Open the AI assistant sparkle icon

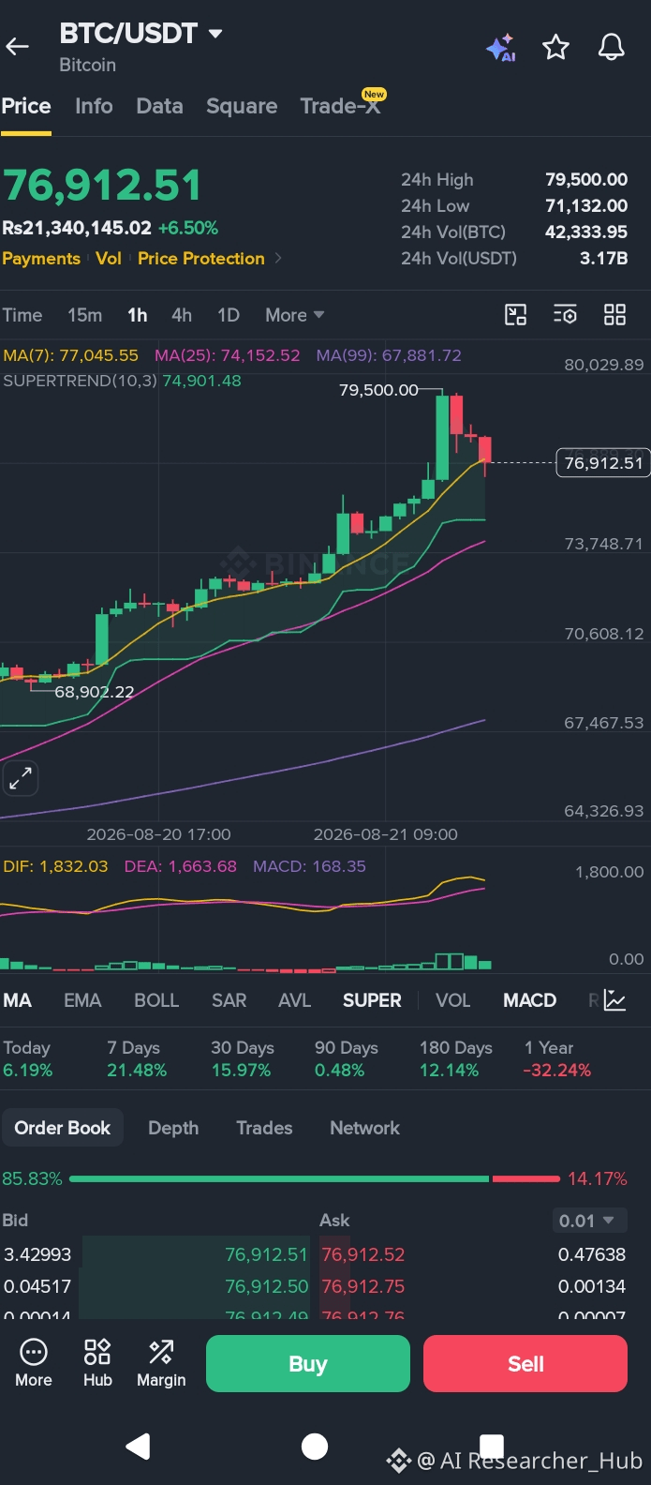click(501, 47)
